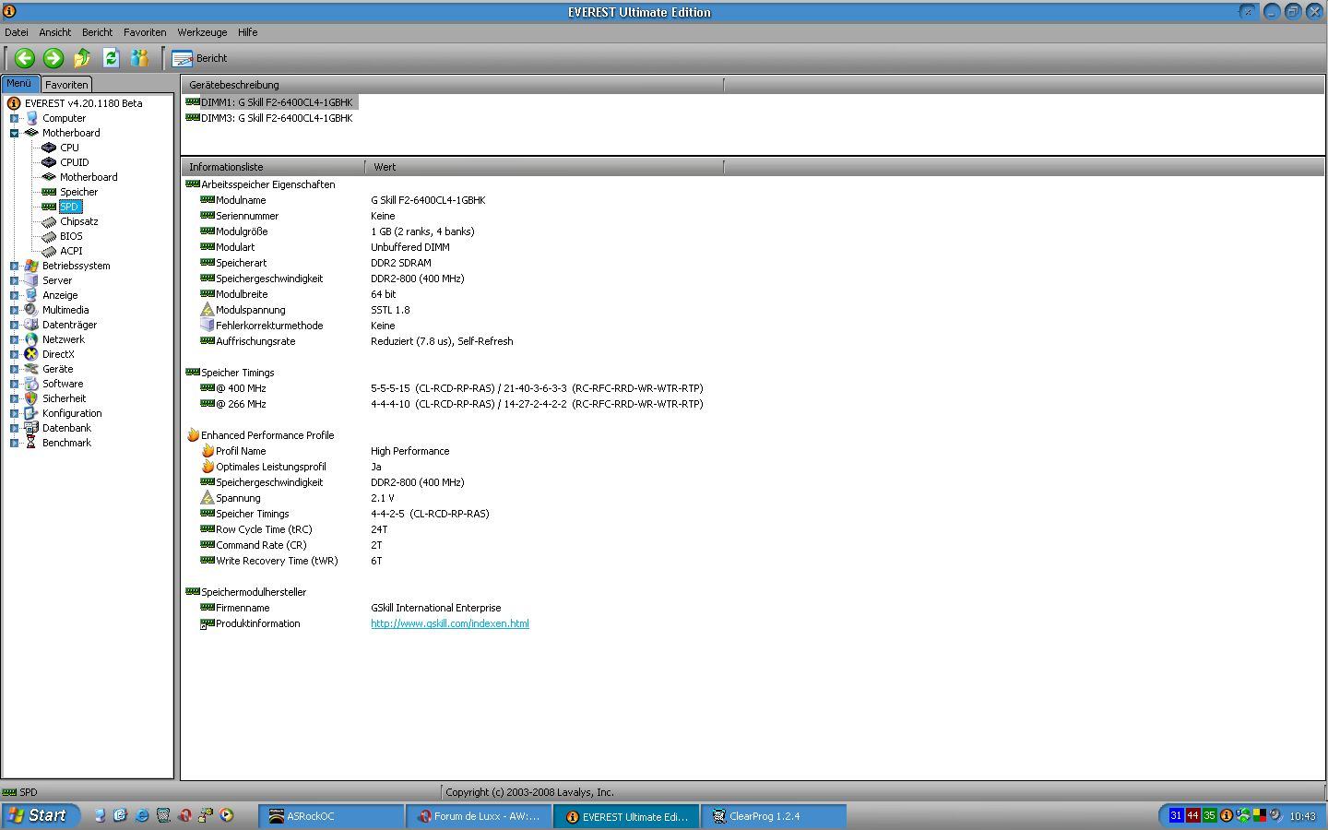Click the blue 31 temperature tray icon
This screenshot has width=1328, height=830.
pos(1176,815)
